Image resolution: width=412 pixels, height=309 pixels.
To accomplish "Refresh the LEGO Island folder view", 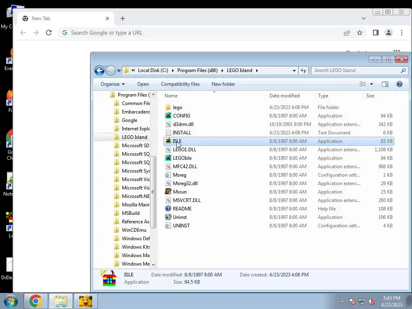I will click(303, 70).
